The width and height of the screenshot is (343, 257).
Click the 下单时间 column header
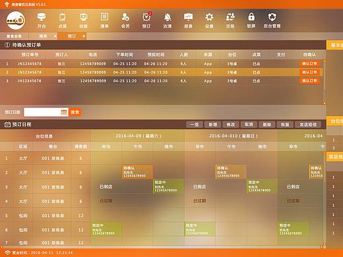pos(125,55)
